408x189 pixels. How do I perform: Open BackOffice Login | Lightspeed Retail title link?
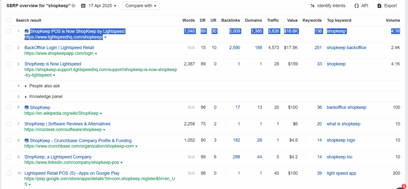pos(59,47)
